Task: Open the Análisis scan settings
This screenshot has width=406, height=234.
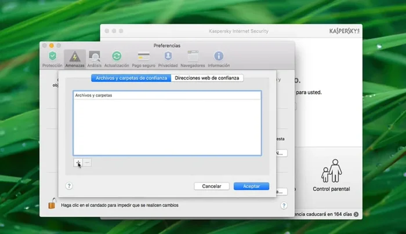Action: click(95, 57)
